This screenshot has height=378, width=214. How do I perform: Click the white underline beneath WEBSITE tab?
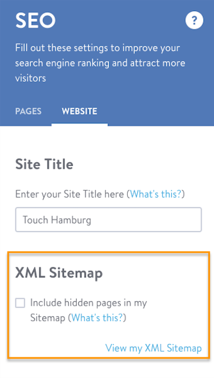pyautogui.click(x=80, y=125)
